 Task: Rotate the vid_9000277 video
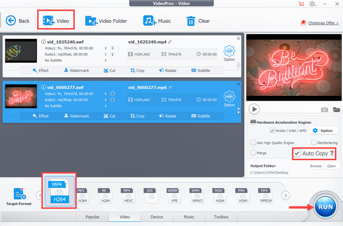pos(168,116)
